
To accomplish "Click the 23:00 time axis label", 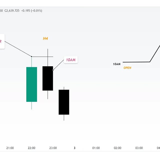I will (x=53, y=148).
